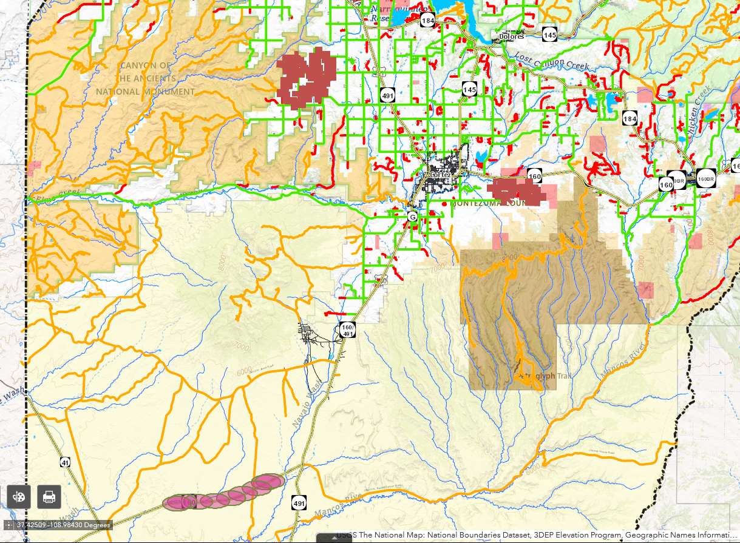Click the G marker south of Cortez

(412, 217)
